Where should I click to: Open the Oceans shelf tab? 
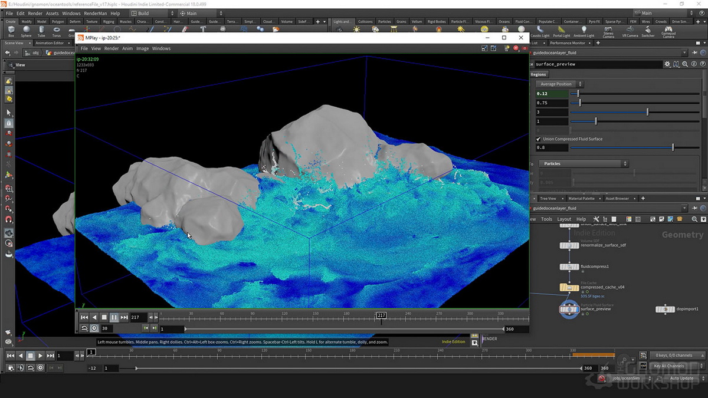(504, 22)
